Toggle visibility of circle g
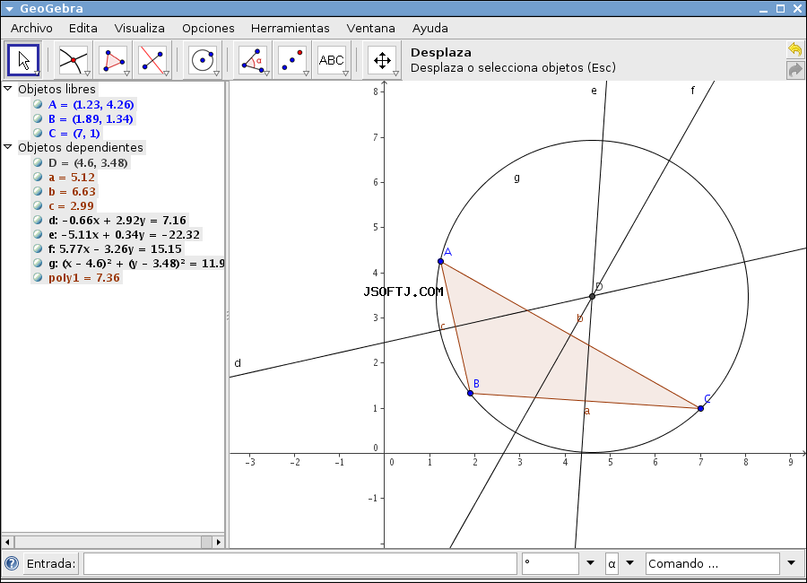Image resolution: width=807 pixels, height=583 pixels. click(x=38, y=263)
